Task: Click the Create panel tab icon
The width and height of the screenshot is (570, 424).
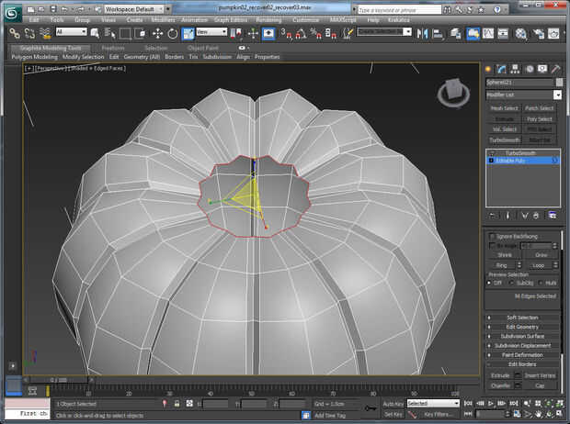Action: pos(489,69)
